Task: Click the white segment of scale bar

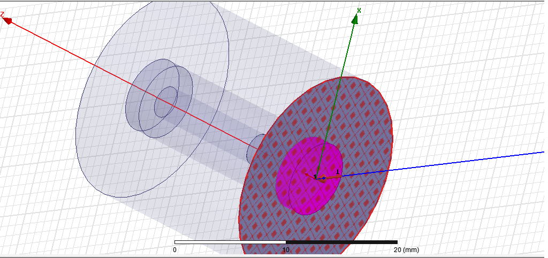Action: tap(230, 242)
